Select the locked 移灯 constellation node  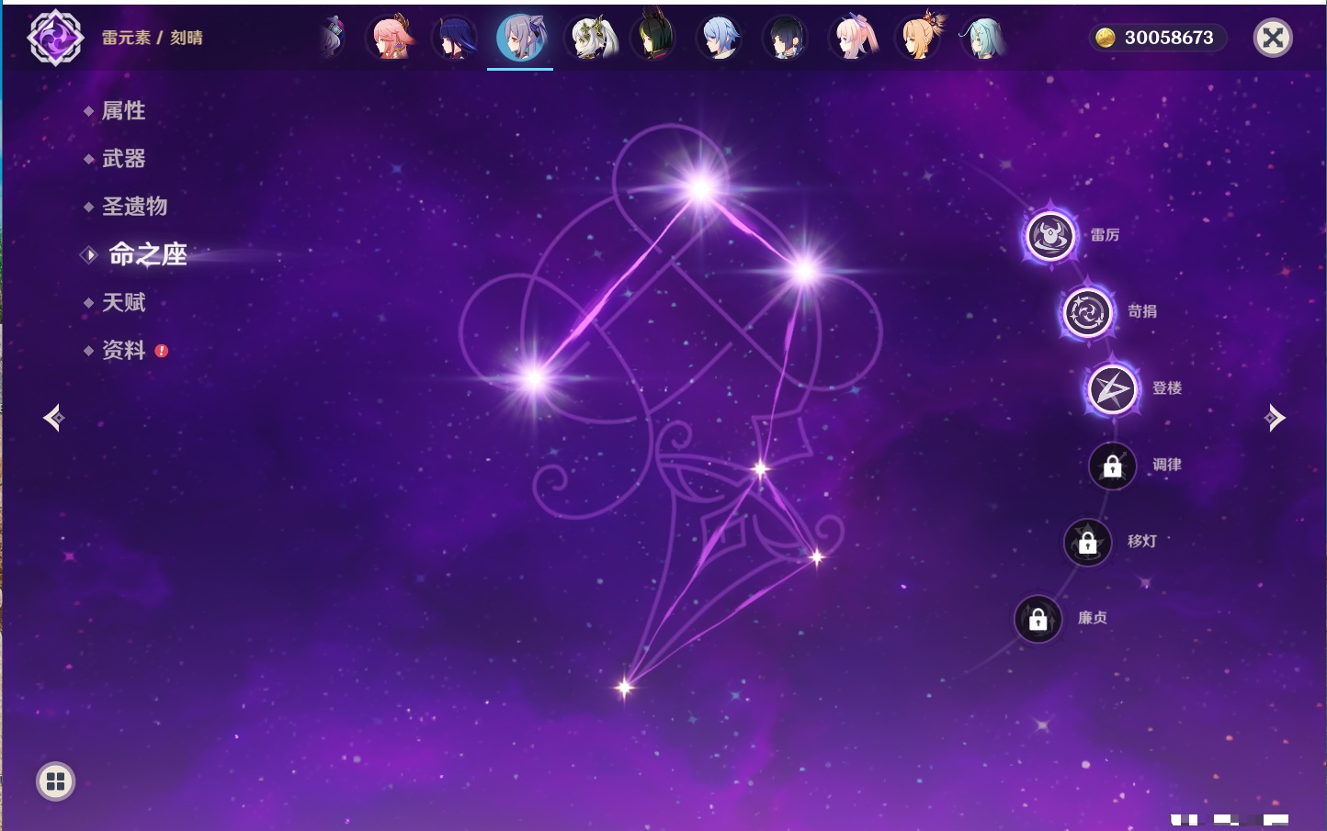coord(1088,543)
